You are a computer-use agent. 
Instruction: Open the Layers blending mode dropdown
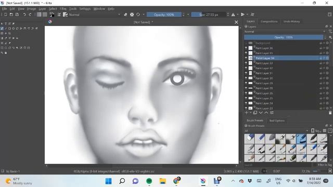coord(285,32)
